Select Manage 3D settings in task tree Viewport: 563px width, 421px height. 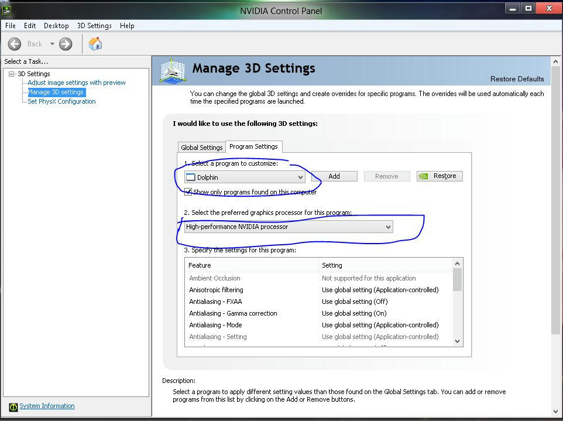pos(56,92)
